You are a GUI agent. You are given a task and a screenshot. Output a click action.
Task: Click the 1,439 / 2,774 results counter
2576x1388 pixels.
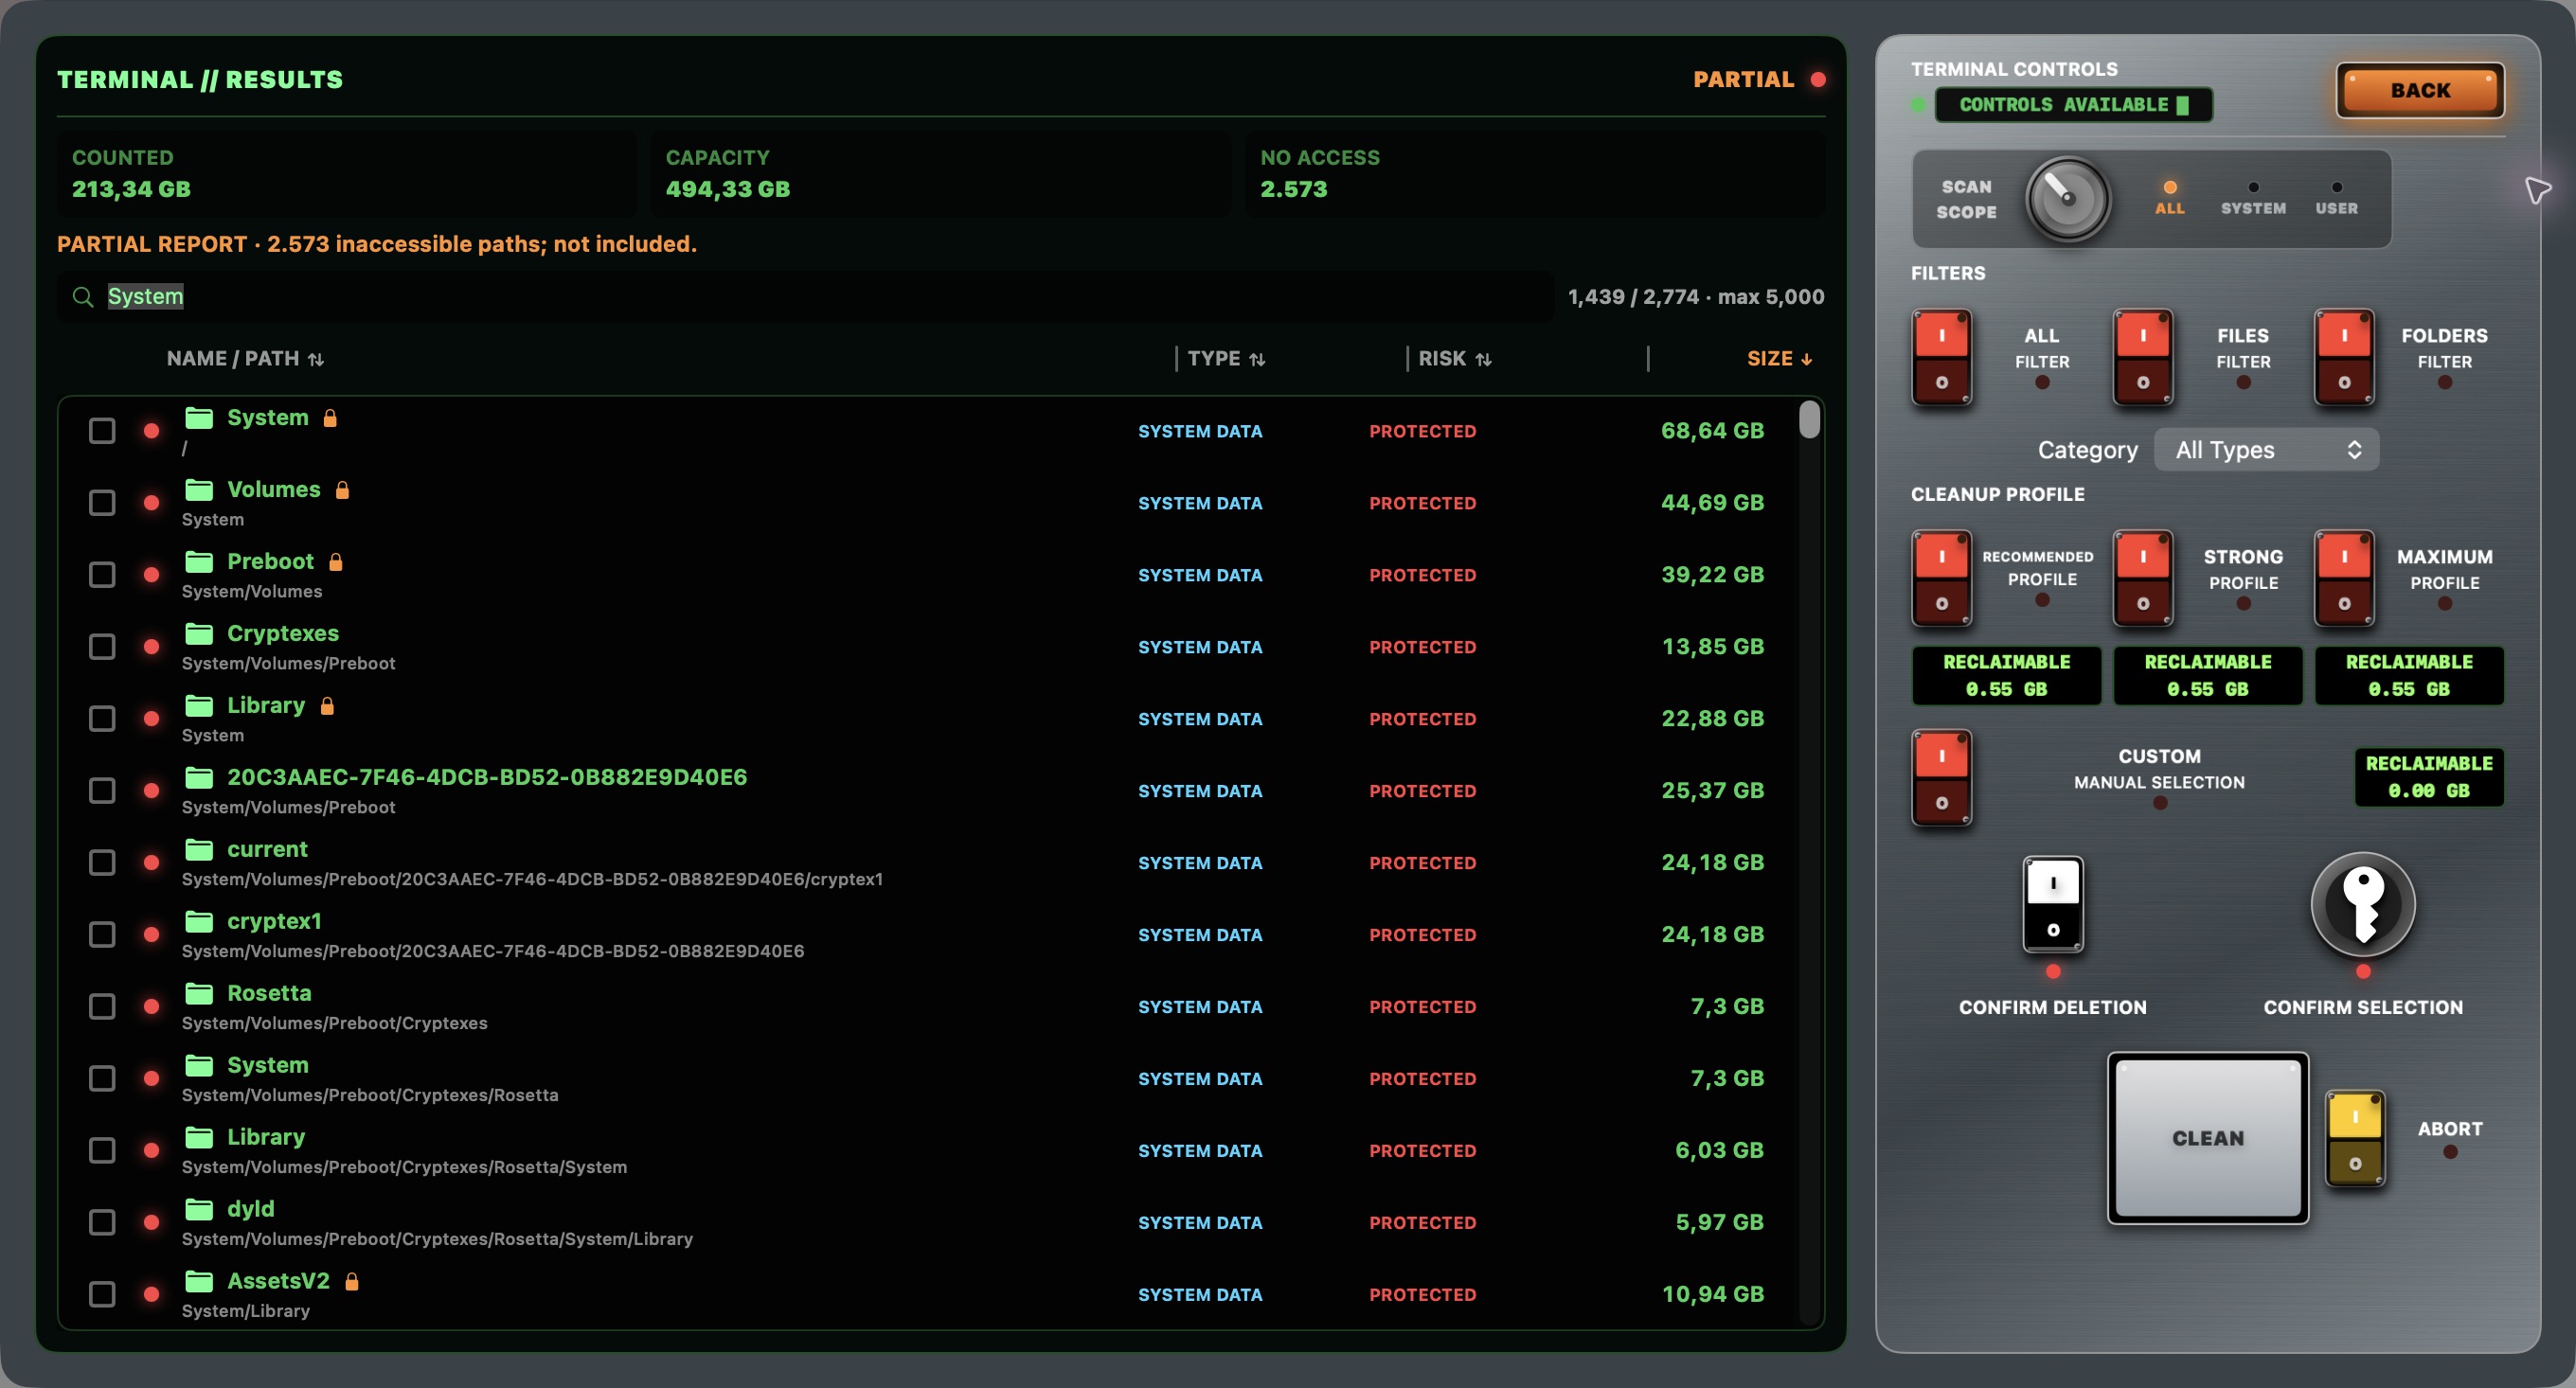[x=1696, y=297]
